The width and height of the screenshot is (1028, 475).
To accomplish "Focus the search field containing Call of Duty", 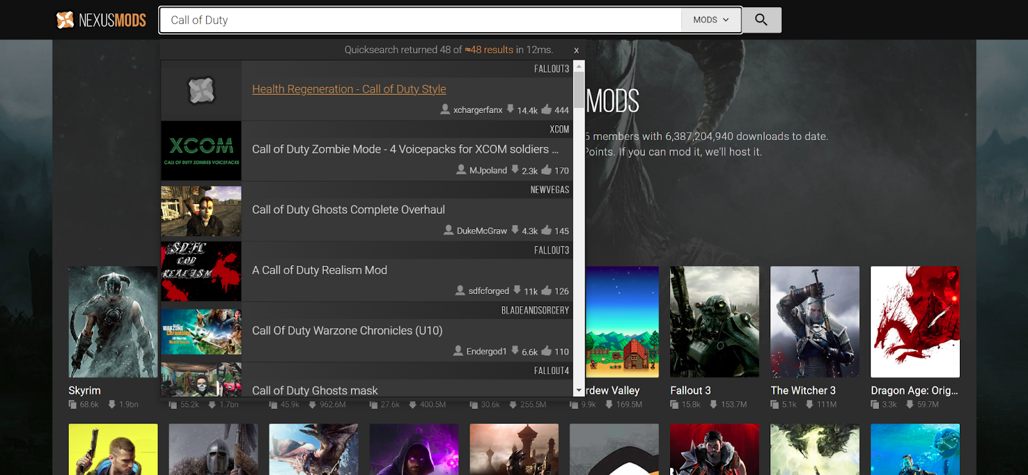I will coord(421,20).
